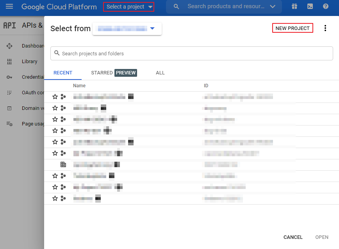Click the Credentials key icon
This screenshot has height=249, width=339.
(x=9, y=77)
